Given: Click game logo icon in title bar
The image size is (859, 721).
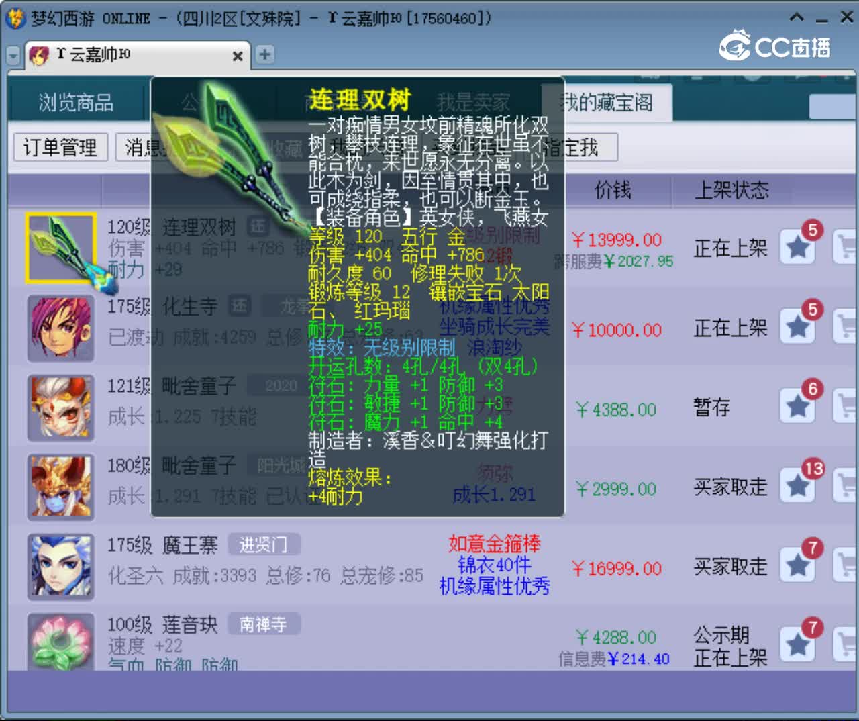Looking at the screenshot, I should tap(15, 18).
